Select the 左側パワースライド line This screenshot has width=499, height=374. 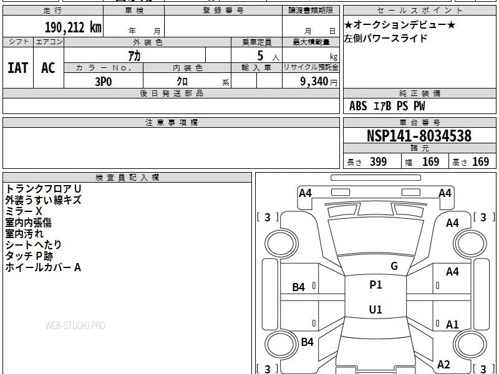click(385, 39)
